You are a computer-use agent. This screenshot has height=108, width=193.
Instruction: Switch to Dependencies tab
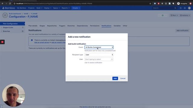82,26
